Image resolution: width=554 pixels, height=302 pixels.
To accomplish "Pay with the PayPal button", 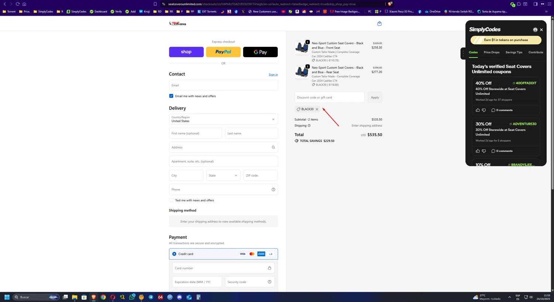I will 223,52.
